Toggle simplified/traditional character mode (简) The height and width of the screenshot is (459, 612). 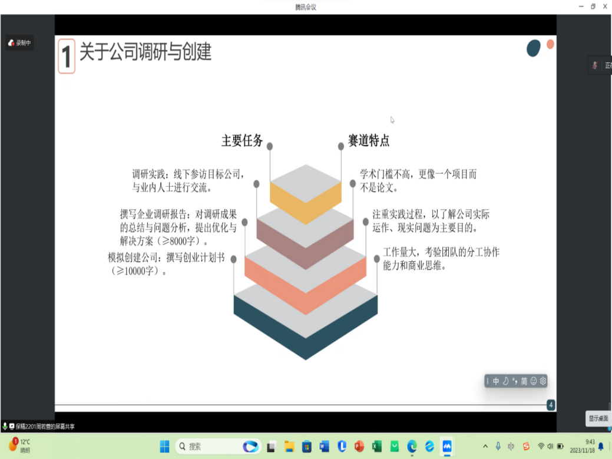tap(524, 381)
